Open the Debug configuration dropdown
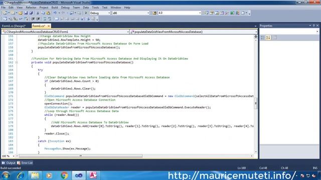 109,13
